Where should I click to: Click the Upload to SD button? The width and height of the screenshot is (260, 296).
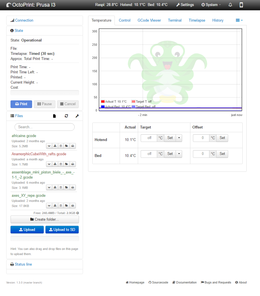click(62, 229)
